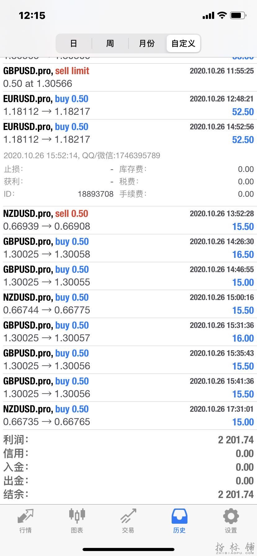Tap the 历史 history inbox icon
The width and height of the screenshot is (257, 556).
(179, 516)
